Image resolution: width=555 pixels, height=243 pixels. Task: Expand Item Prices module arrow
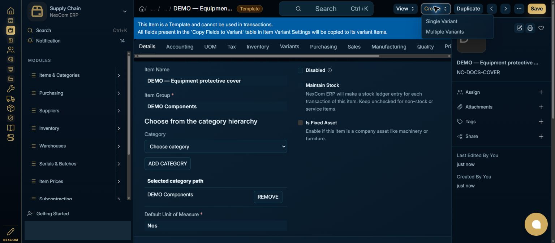coord(119,181)
